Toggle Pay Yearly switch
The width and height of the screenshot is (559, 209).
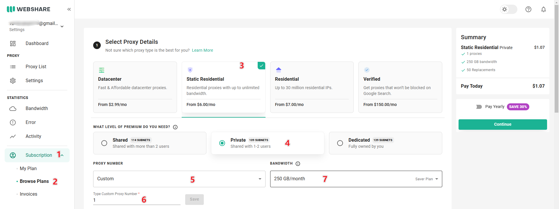click(479, 107)
